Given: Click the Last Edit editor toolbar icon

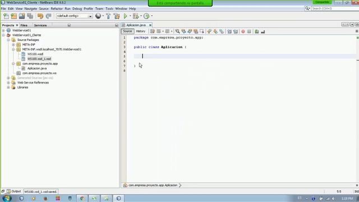Looking at the screenshot, I should click(x=153, y=31).
